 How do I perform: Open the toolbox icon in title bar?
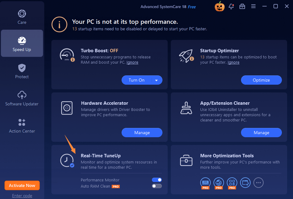click(x=242, y=6)
